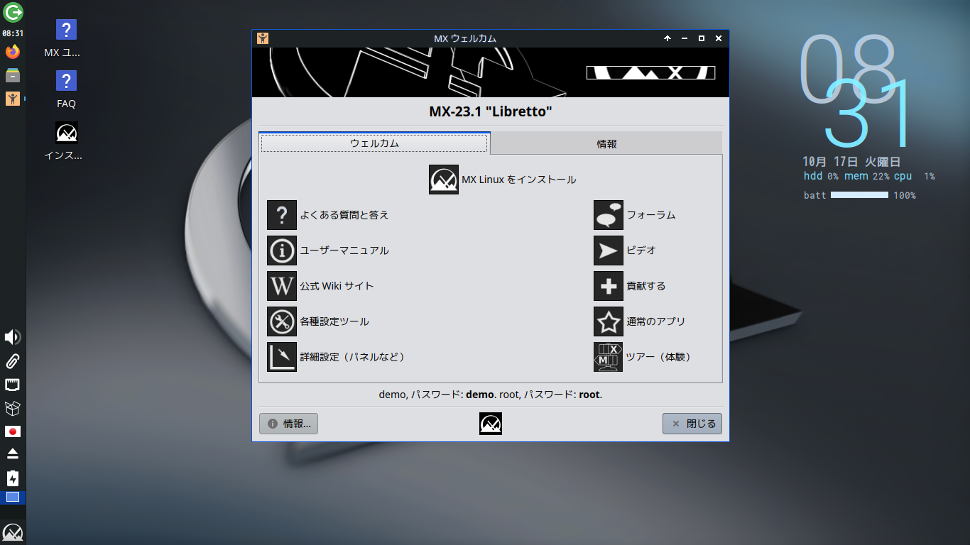Open the FAQ desktop shortcut

point(66,90)
